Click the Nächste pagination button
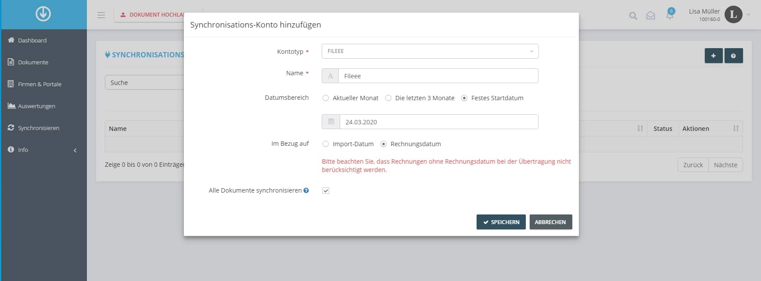The image size is (761, 281). click(725, 165)
